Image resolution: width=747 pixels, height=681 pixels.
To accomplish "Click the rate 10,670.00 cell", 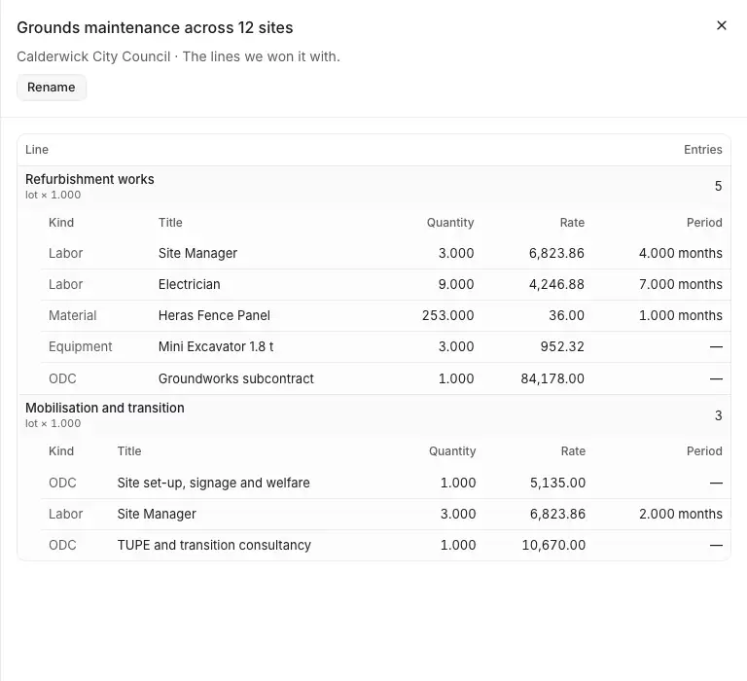I will (553, 545).
